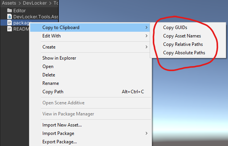Viewport: 228px width, 146px height.
Task: Click Assets in the breadcrumb path
Action: (x=9, y=3)
